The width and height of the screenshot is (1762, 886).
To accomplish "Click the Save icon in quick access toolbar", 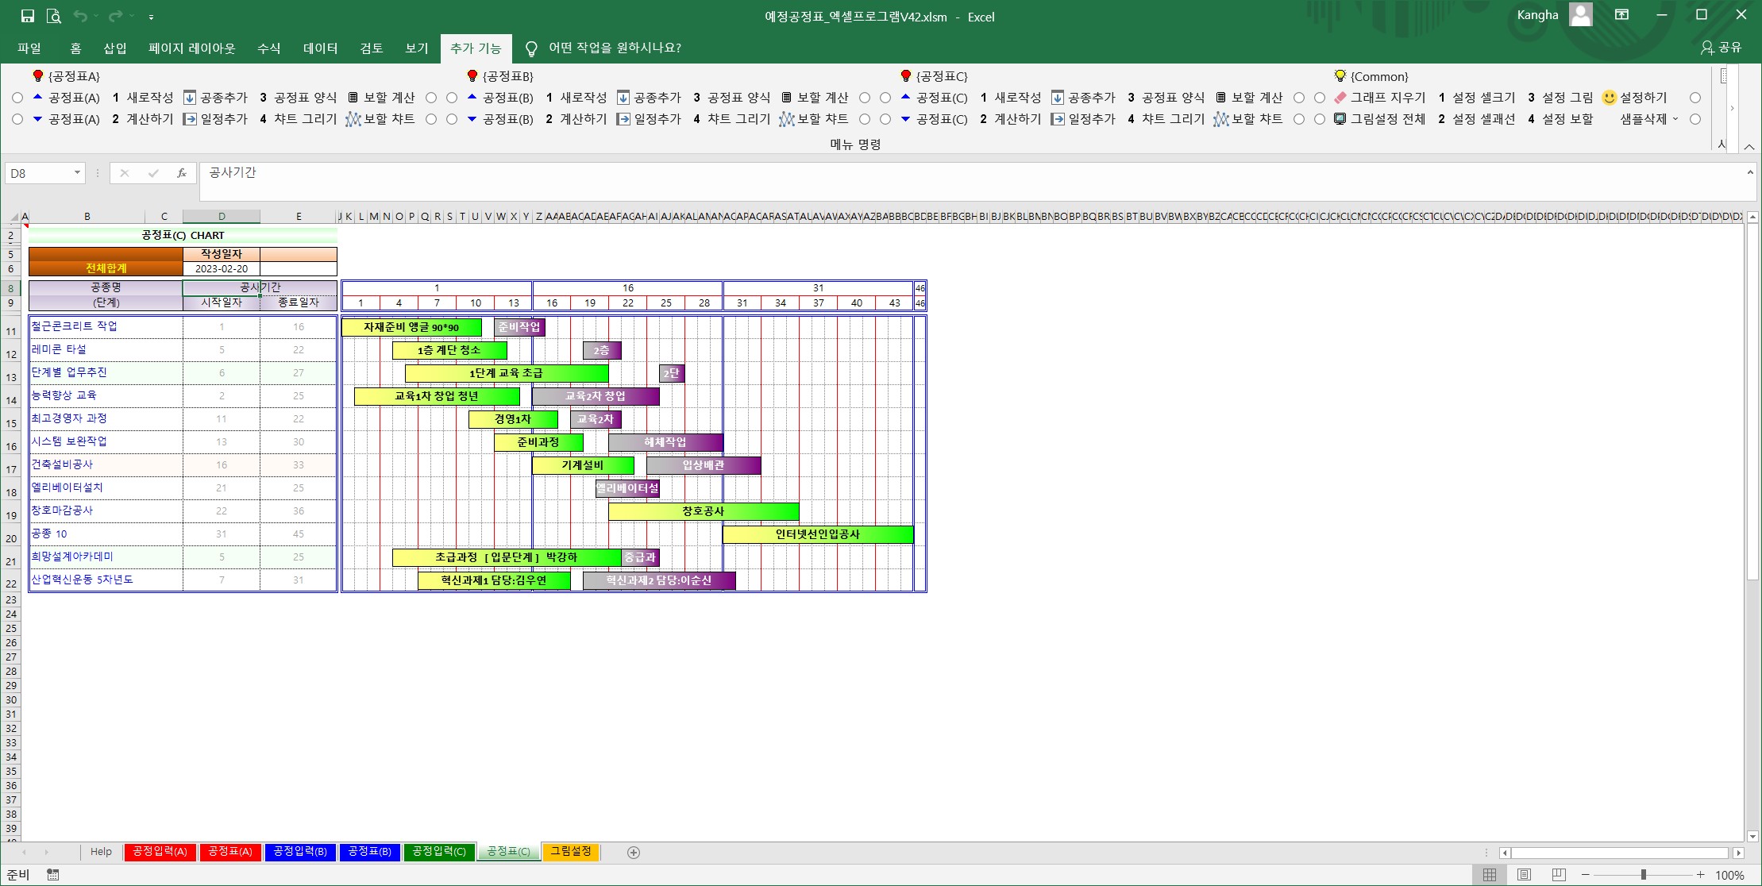I will [28, 16].
